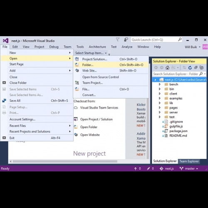Screen dimensions: 208x208
Task: Click the master branch icon in status bar
Action: pos(181,168)
